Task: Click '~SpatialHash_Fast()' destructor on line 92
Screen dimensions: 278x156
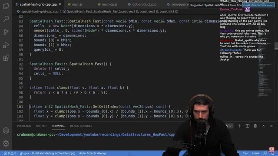Action: 87,64
